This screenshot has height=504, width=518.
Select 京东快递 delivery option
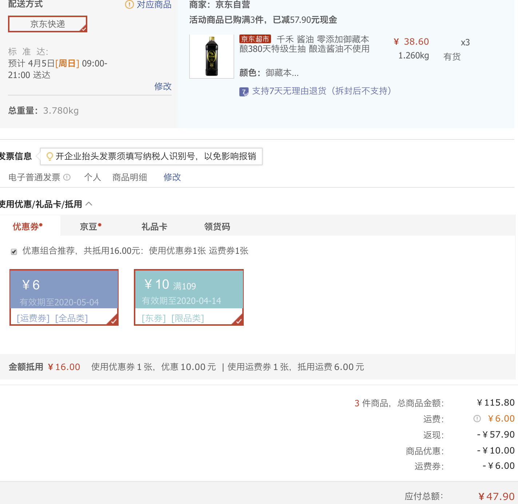(x=48, y=24)
